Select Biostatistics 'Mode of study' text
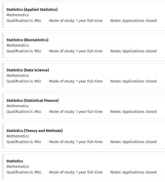This screenshot has height=182, width=165. 76,51
